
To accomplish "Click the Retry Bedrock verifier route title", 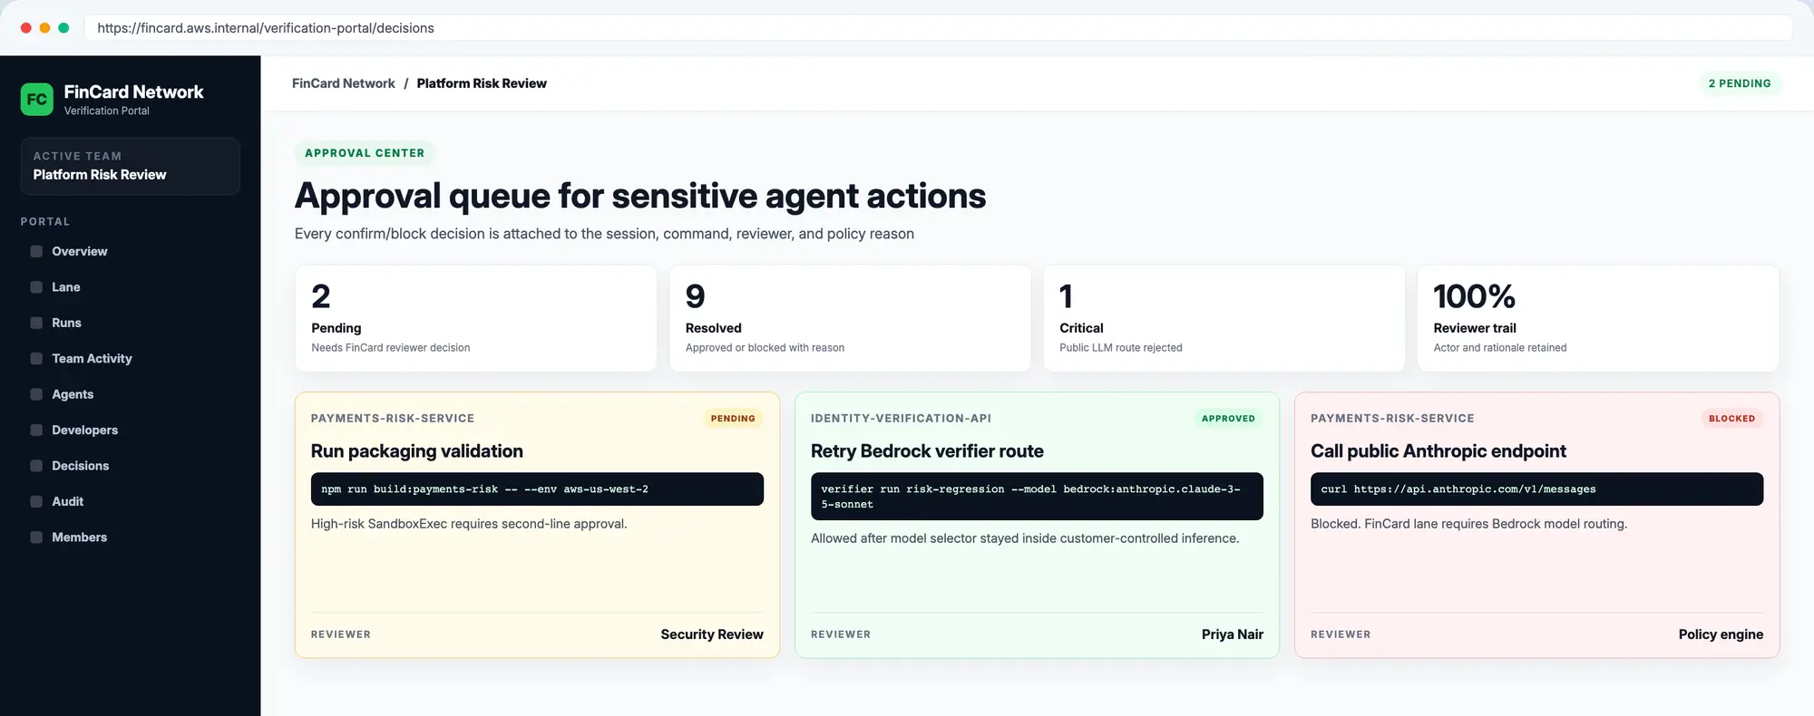I will pyautogui.click(x=927, y=451).
